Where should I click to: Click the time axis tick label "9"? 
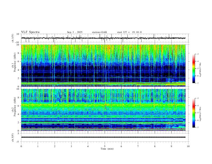(171, 146)
